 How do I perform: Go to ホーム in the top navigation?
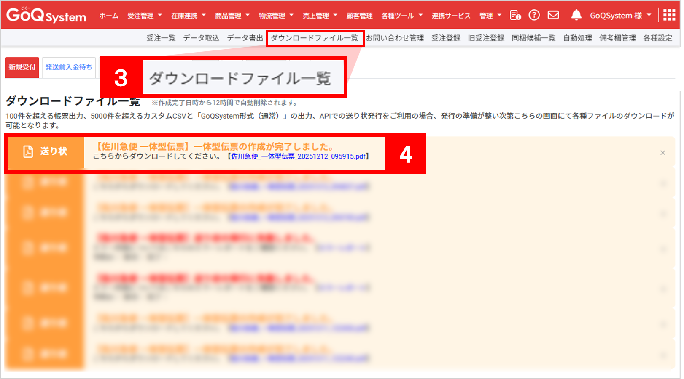click(x=109, y=16)
